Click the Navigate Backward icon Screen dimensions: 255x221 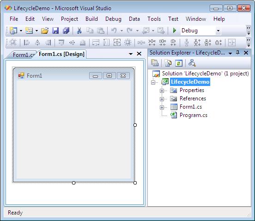pos(146,31)
